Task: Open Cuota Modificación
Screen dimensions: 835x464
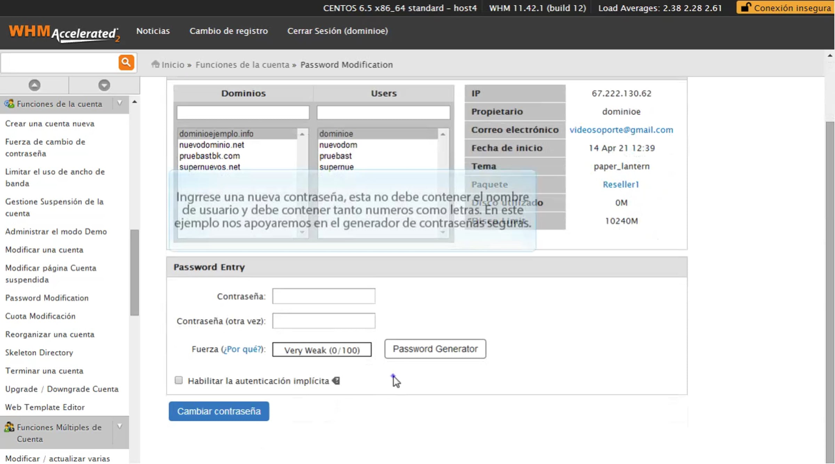Action: (x=40, y=316)
